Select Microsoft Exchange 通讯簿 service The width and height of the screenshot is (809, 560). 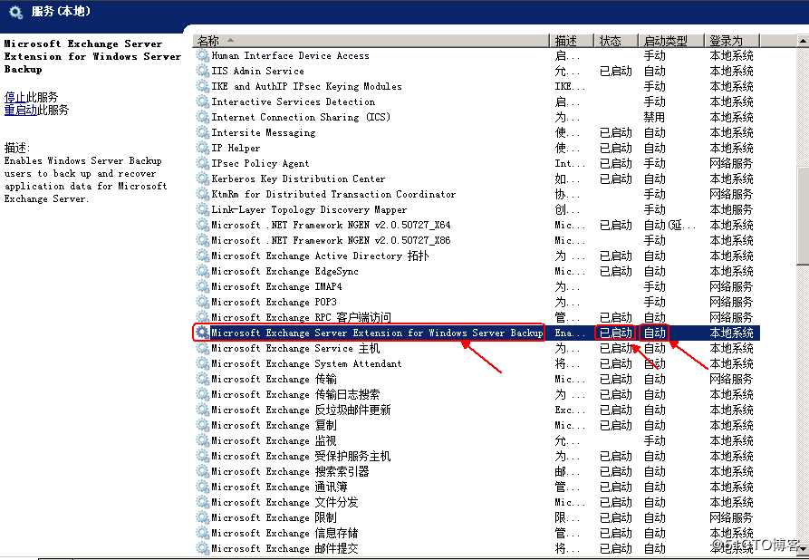477,487
